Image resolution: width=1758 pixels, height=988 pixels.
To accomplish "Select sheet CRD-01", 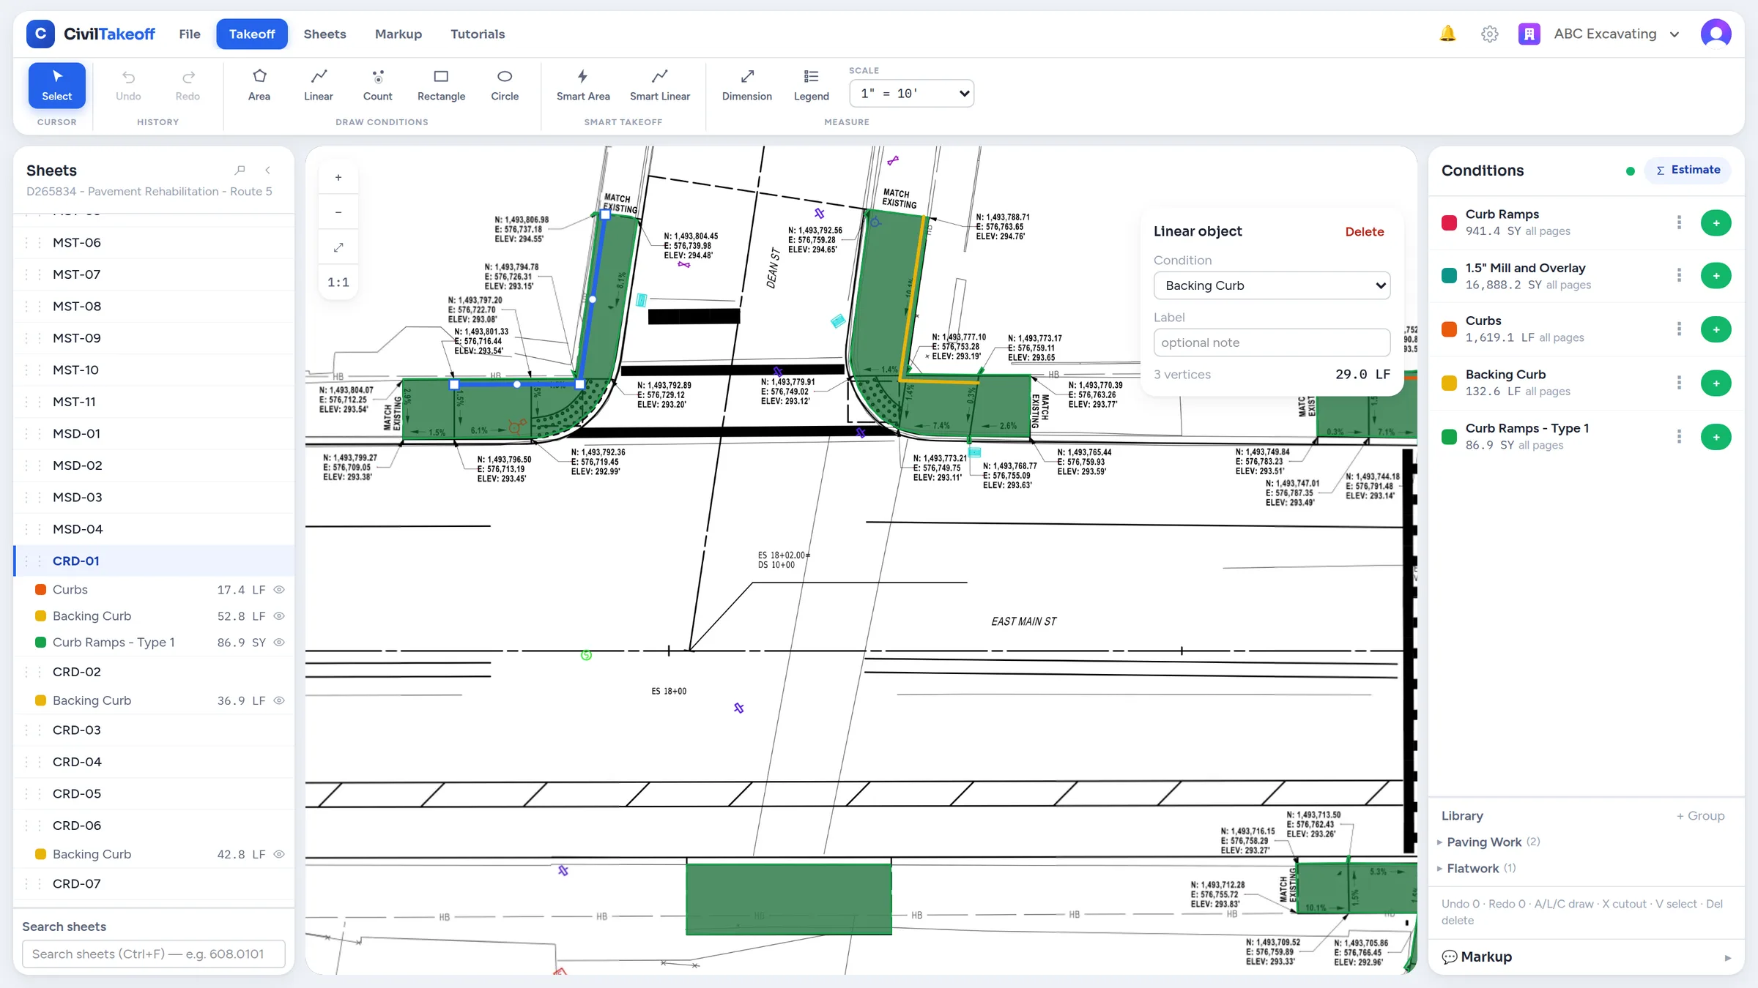I will click(x=154, y=561).
